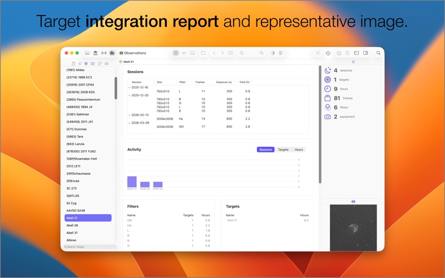
Task: Select sidebar moon filter icon
Action: 80,63
